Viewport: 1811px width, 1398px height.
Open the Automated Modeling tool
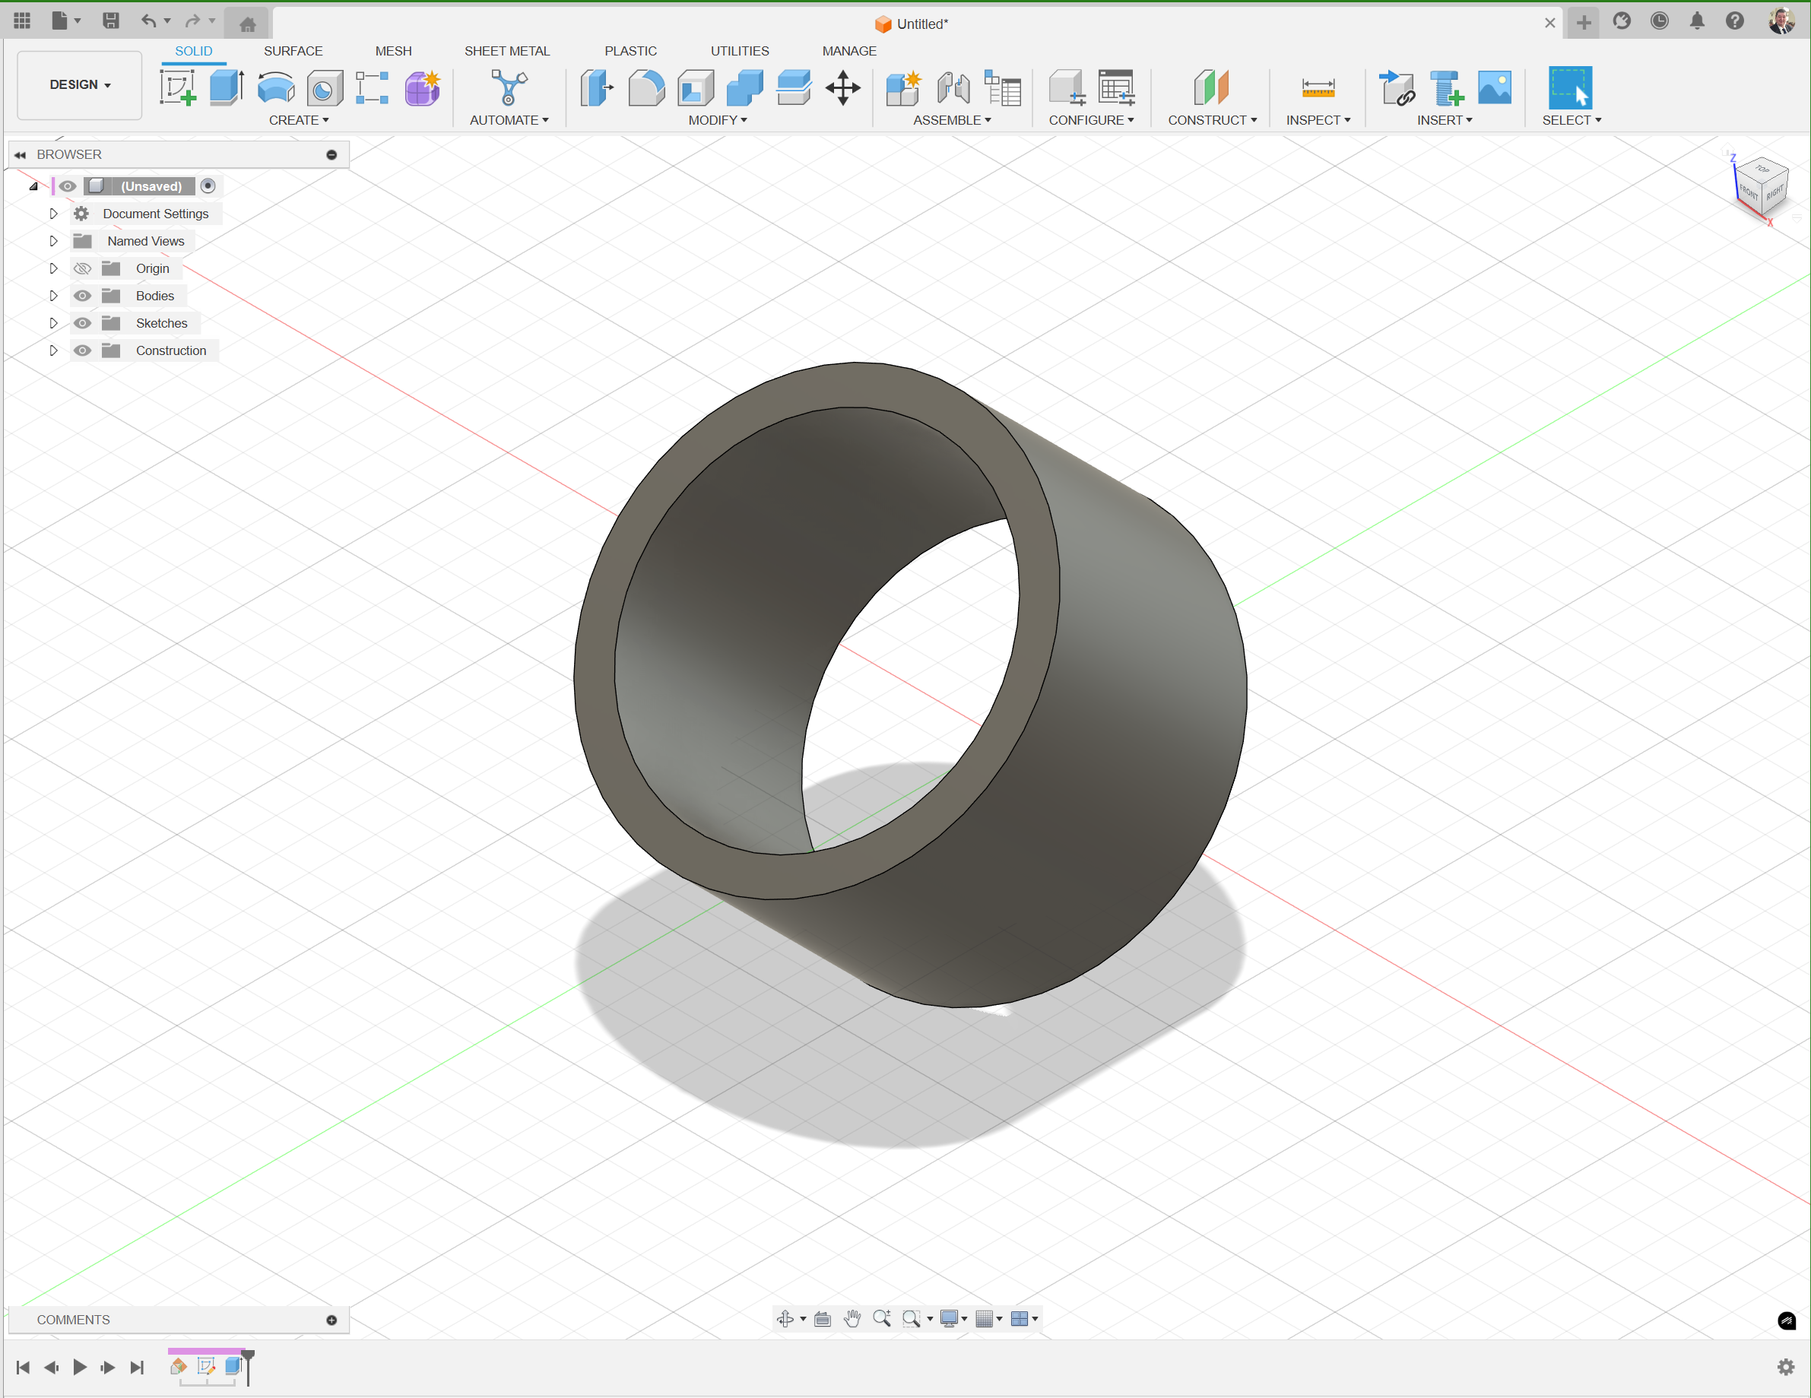click(509, 87)
